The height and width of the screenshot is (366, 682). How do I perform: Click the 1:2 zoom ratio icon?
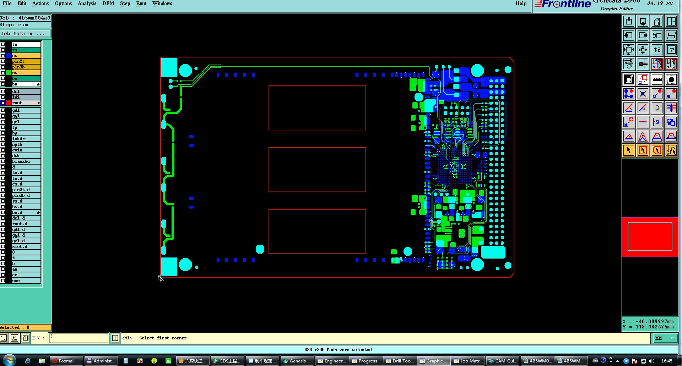click(657, 50)
